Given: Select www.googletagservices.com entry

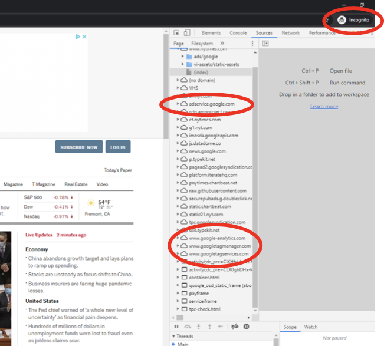Looking at the screenshot, I should [219, 253].
